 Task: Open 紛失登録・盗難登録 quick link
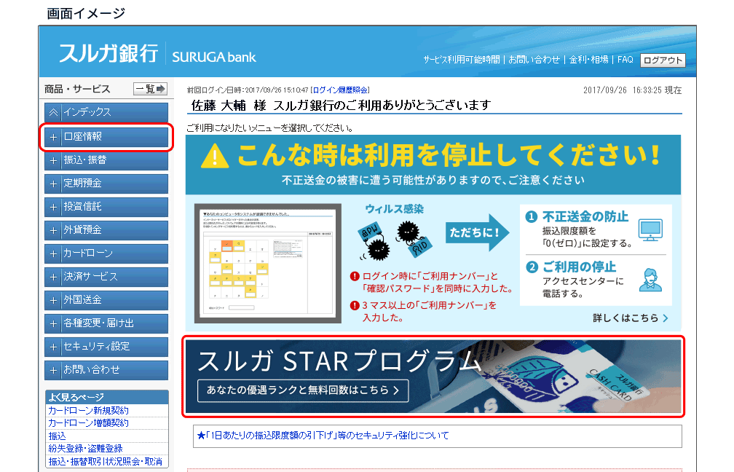(x=86, y=449)
